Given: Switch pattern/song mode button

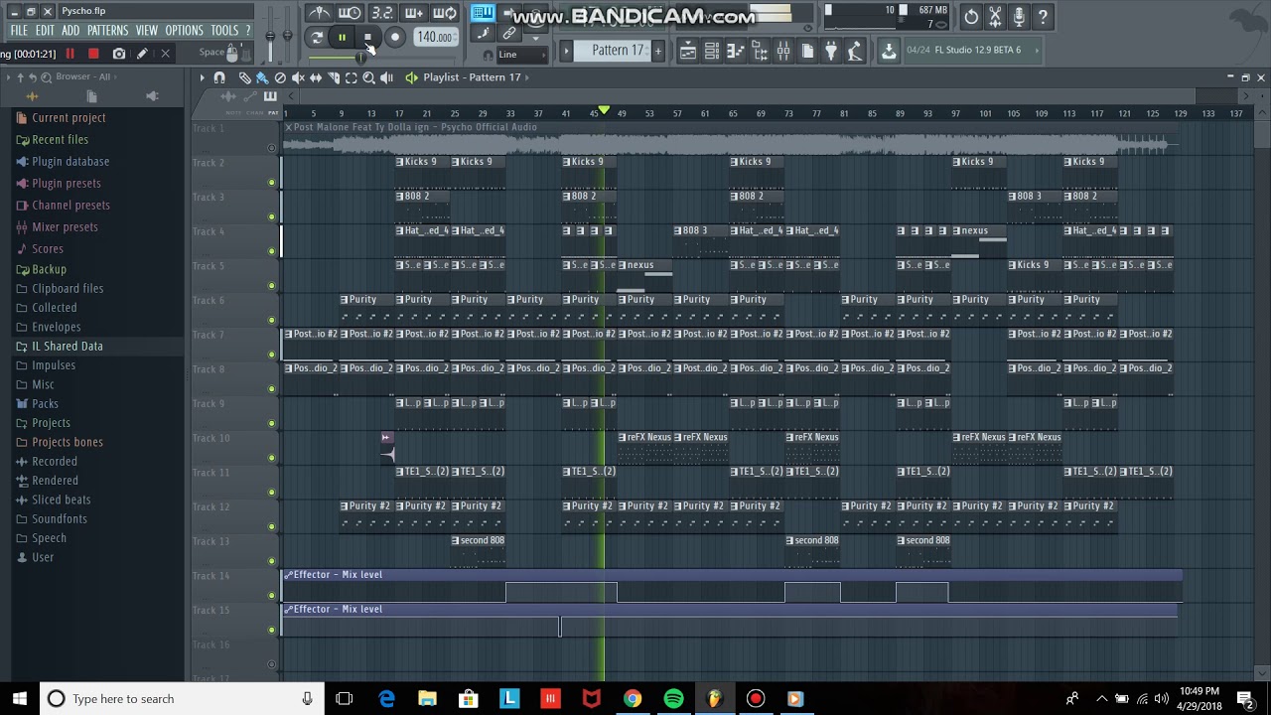Looking at the screenshot, I should 317,38.
